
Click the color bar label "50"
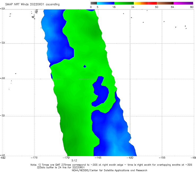coord(157,7)
